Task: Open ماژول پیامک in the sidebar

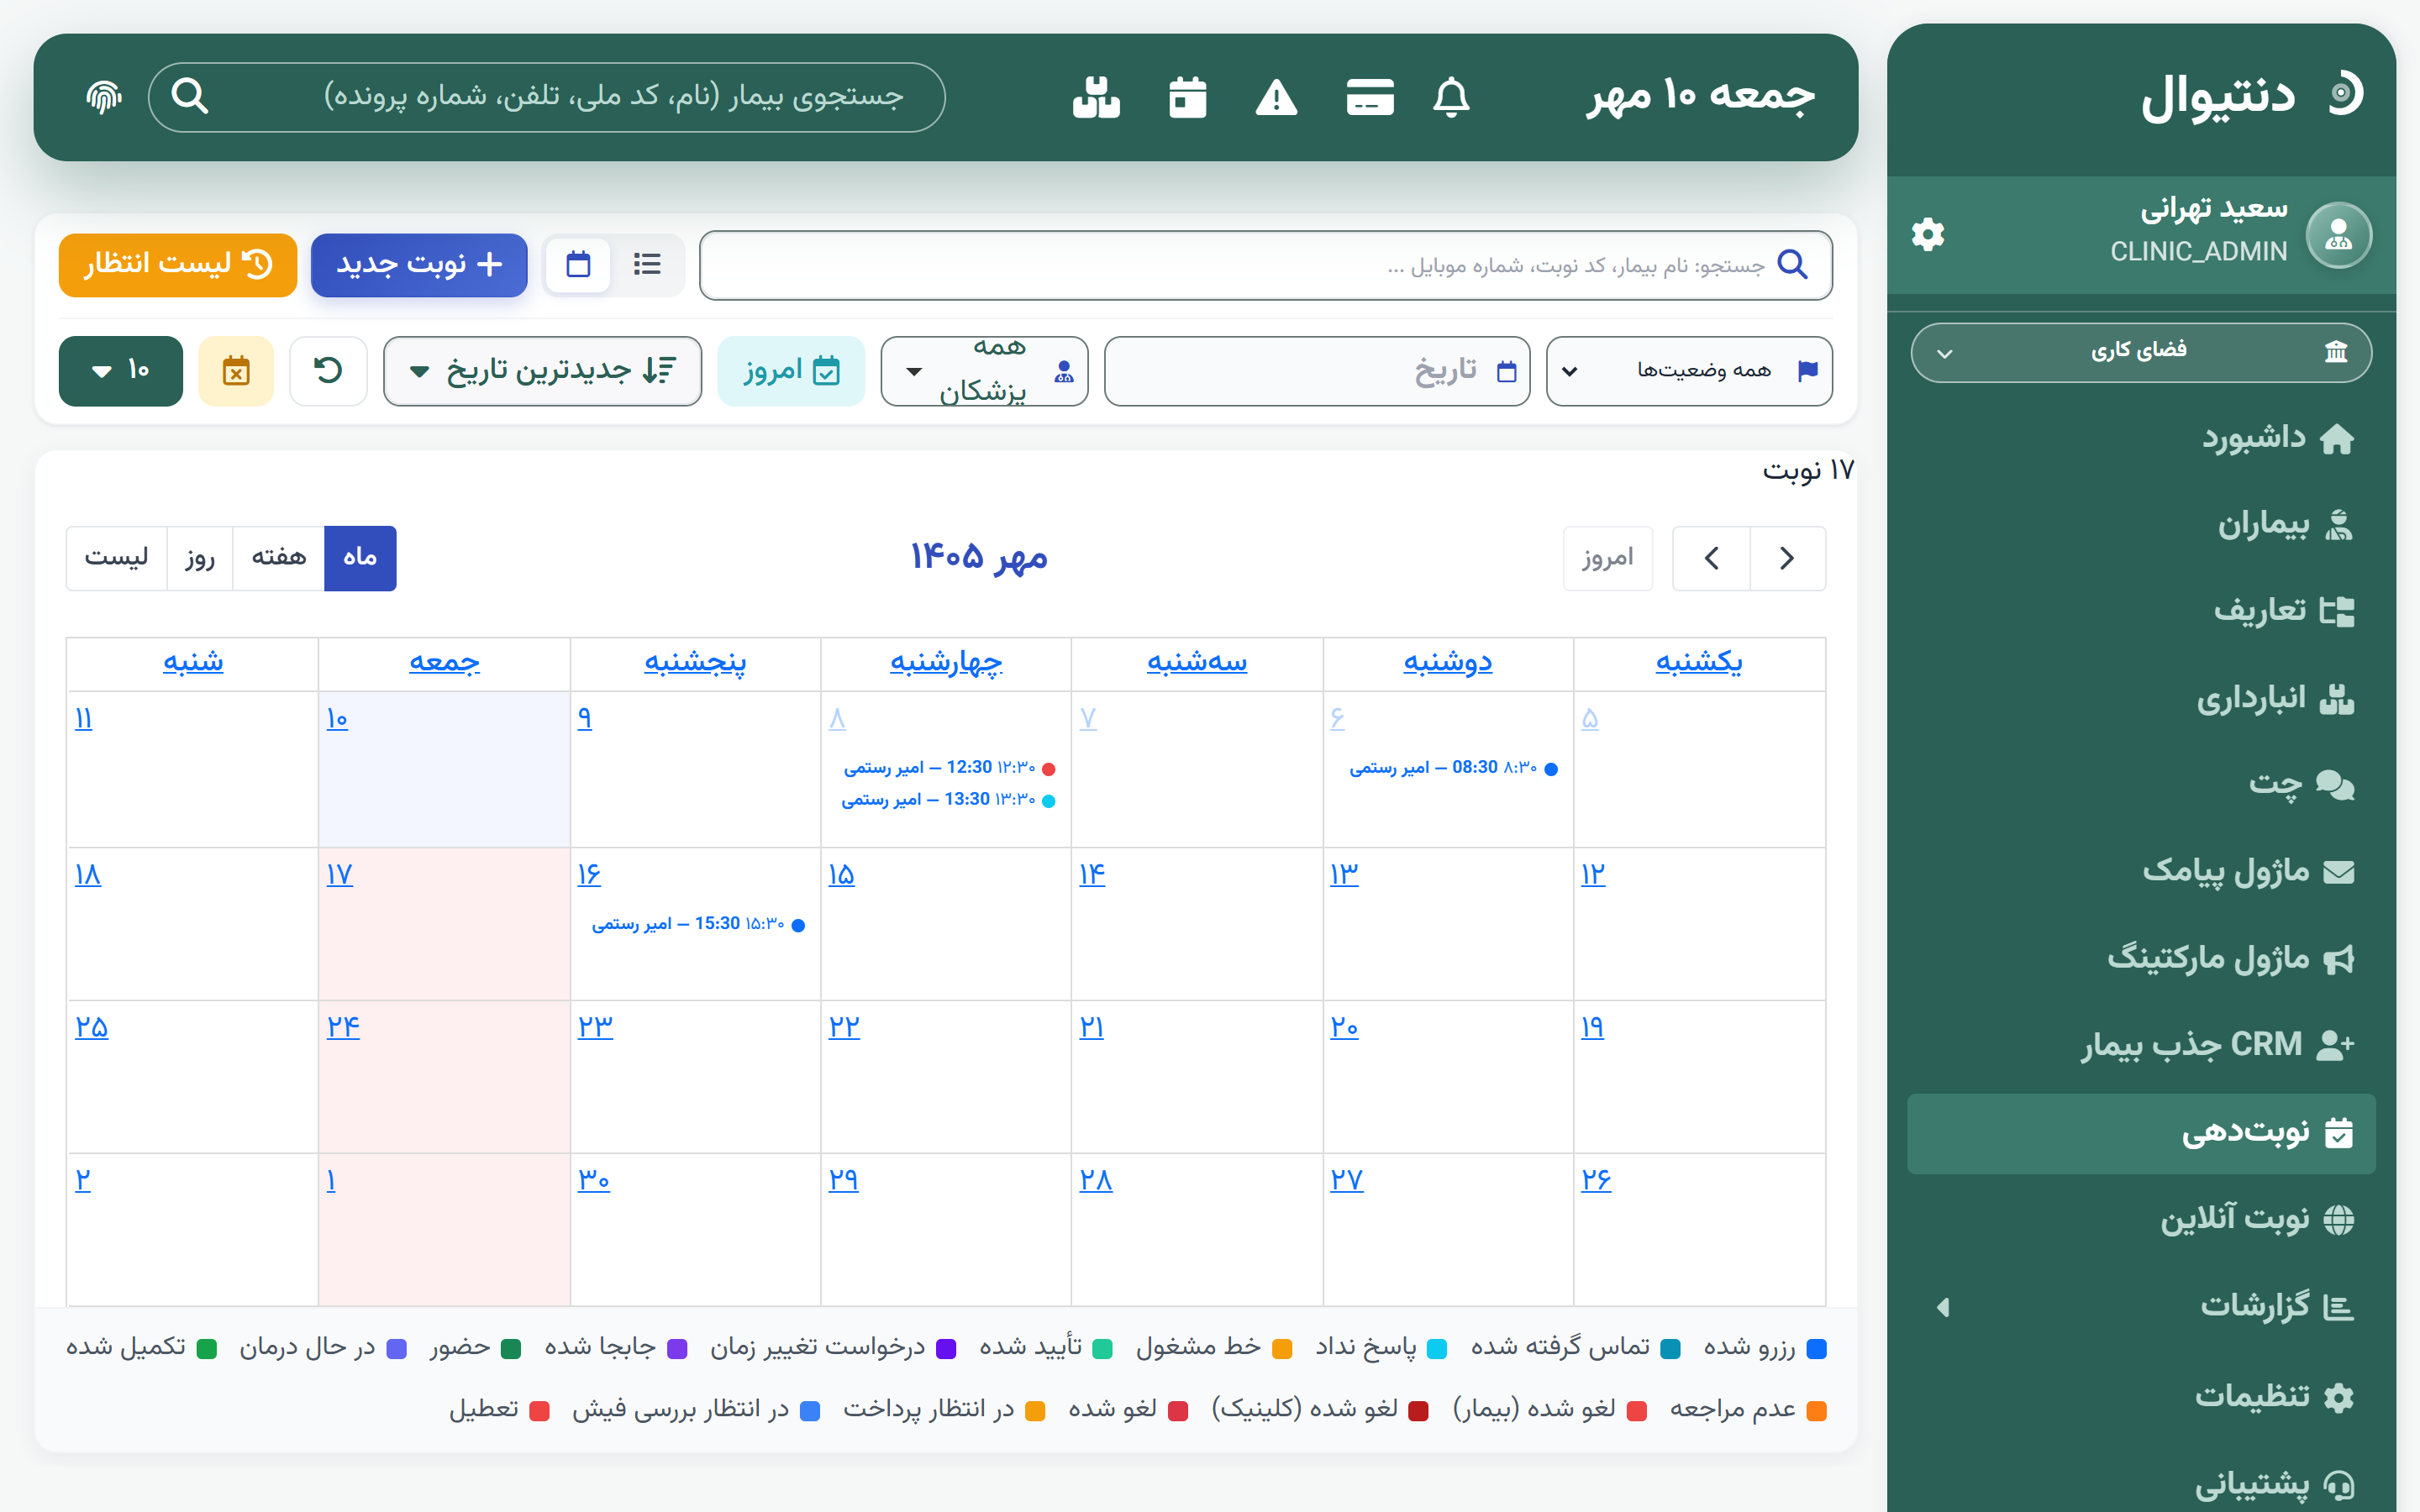Action: pyautogui.click(x=2141, y=871)
